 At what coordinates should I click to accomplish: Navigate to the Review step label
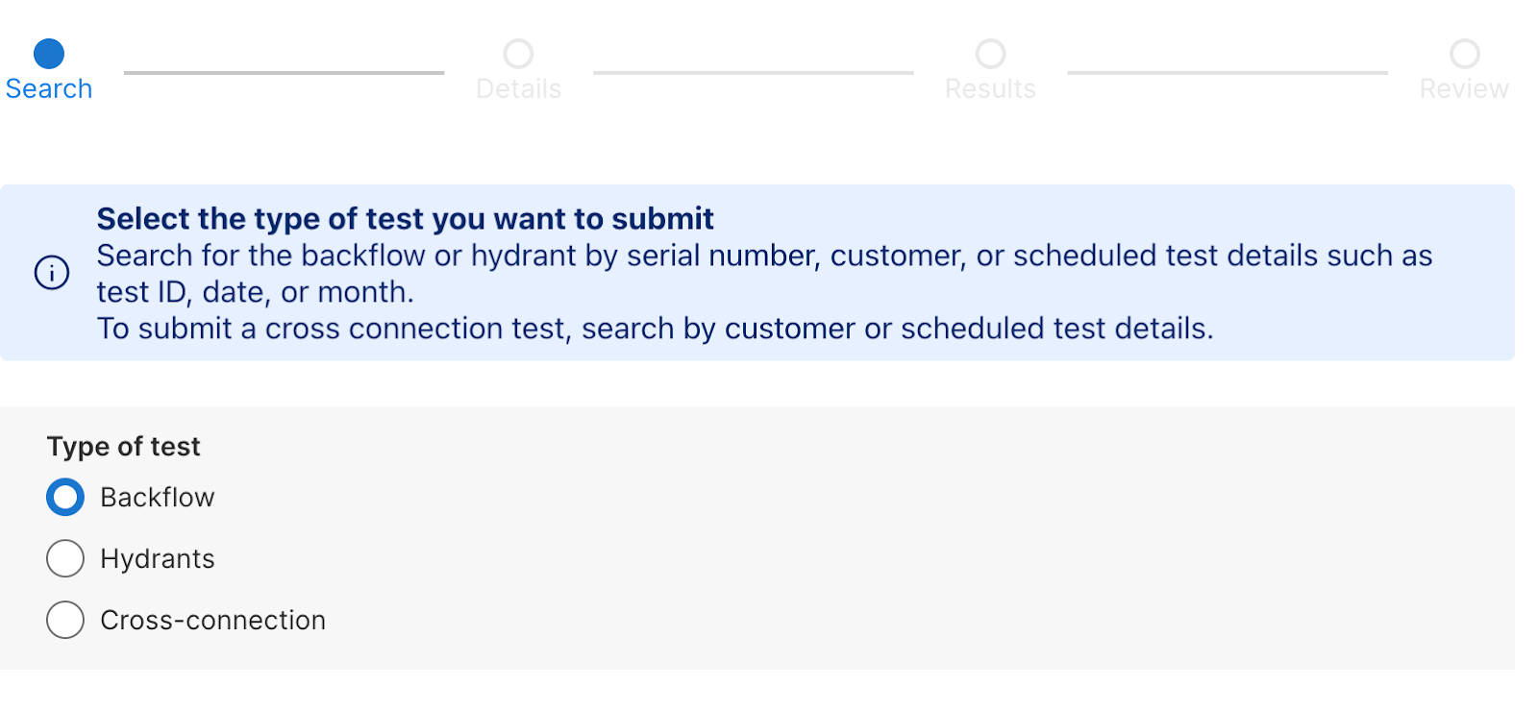tap(1464, 89)
